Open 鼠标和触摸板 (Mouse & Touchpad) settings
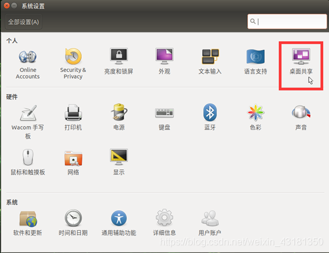Viewport: 329px width, 253px height. (x=28, y=162)
